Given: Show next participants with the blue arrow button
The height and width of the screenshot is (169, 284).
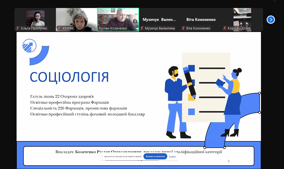Looking at the screenshot, I should [271, 20].
